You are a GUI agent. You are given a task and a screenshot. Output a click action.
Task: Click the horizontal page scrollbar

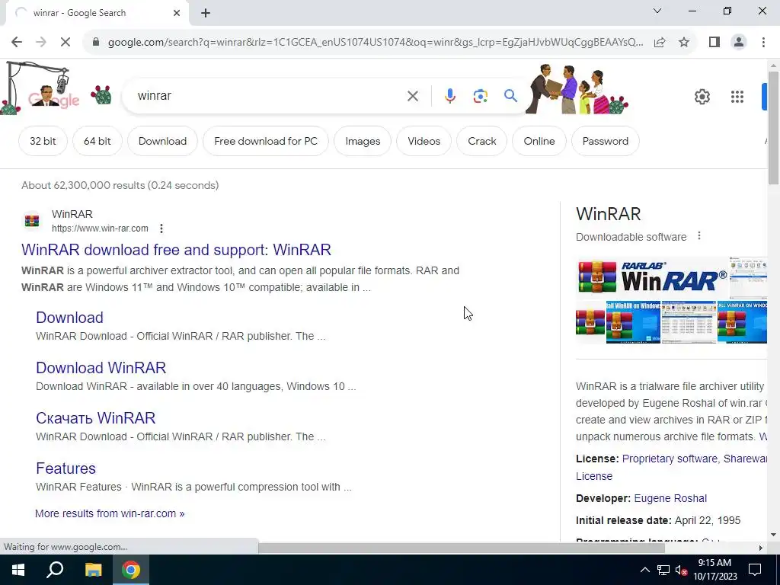[x=461, y=548]
